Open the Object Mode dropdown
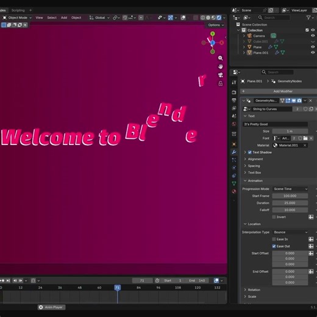 click(x=17, y=18)
